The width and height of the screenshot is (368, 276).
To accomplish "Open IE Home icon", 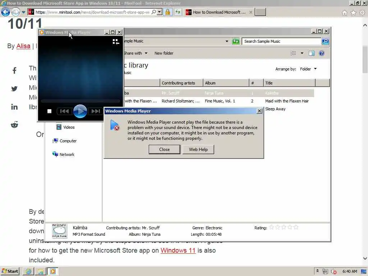I will point(345,13).
